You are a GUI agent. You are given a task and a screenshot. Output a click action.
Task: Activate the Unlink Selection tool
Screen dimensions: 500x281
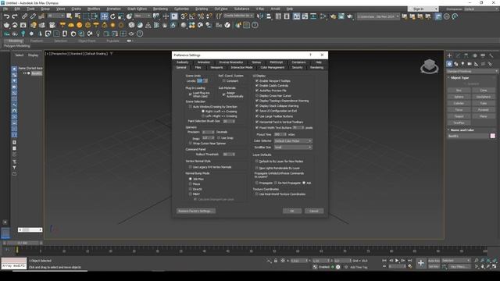[33, 16]
